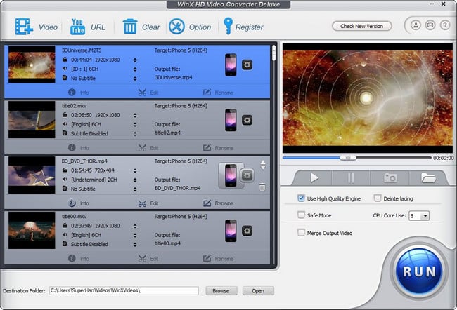The height and width of the screenshot is (310, 457).
Task: Select the title02.mkv thumbnail
Action: tap(32, 119)
